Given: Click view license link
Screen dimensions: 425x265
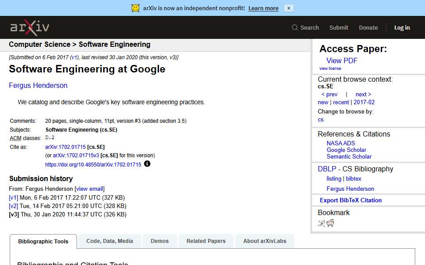Looking at the screenshot, I should point(330,68).
